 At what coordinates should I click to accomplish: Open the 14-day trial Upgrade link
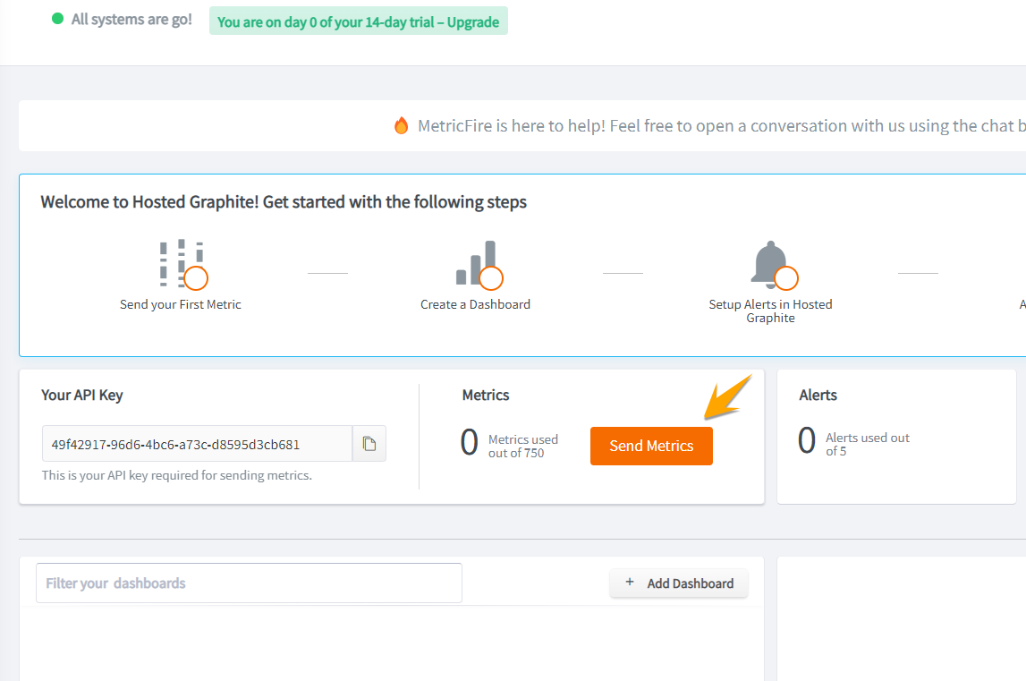tap(358, 21)
